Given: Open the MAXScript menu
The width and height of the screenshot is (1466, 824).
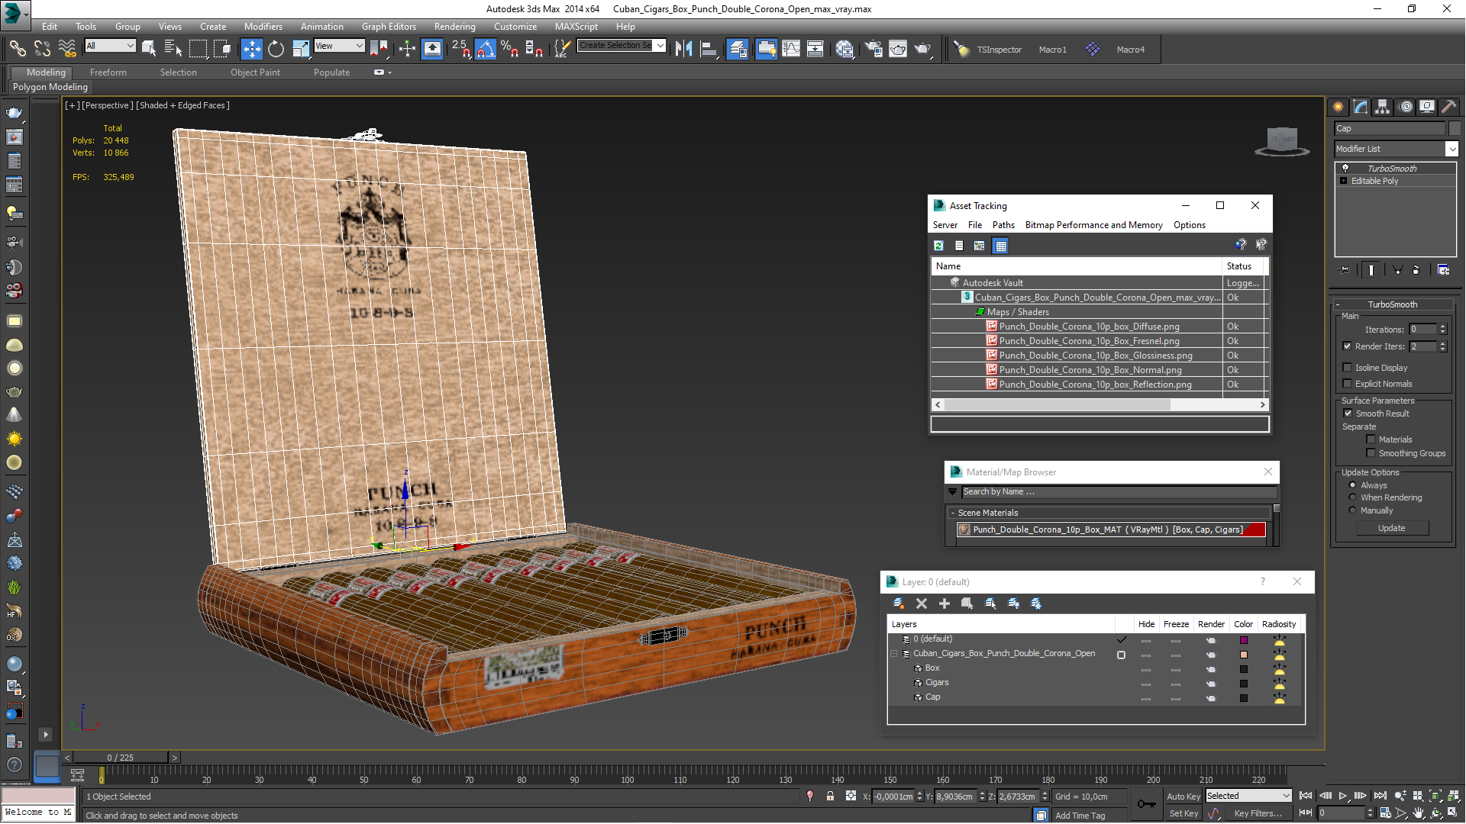Looking at the screenshot, I should (x=576, y=26).
